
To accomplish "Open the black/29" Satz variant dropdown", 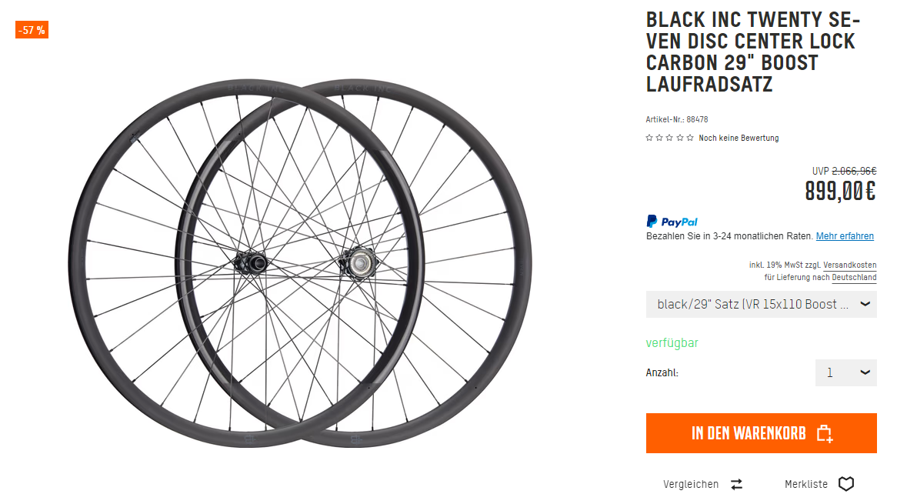I will [x=752, y=304].
